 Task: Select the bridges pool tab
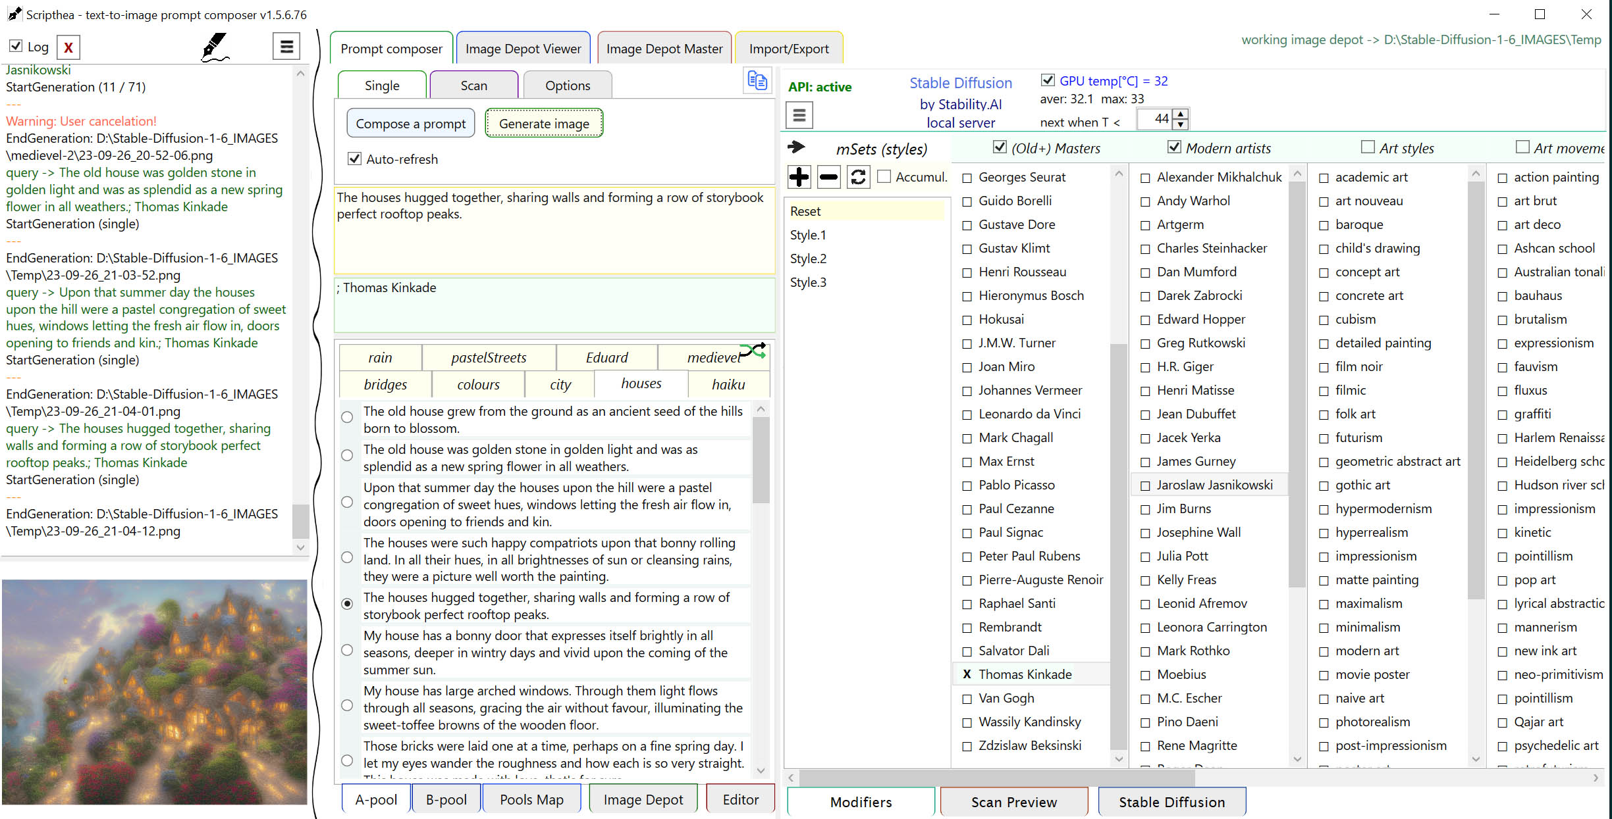[385, 384]
